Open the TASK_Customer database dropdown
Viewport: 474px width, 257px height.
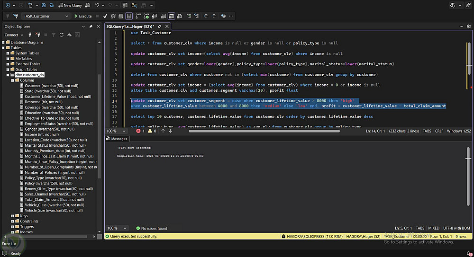point(66,16)
